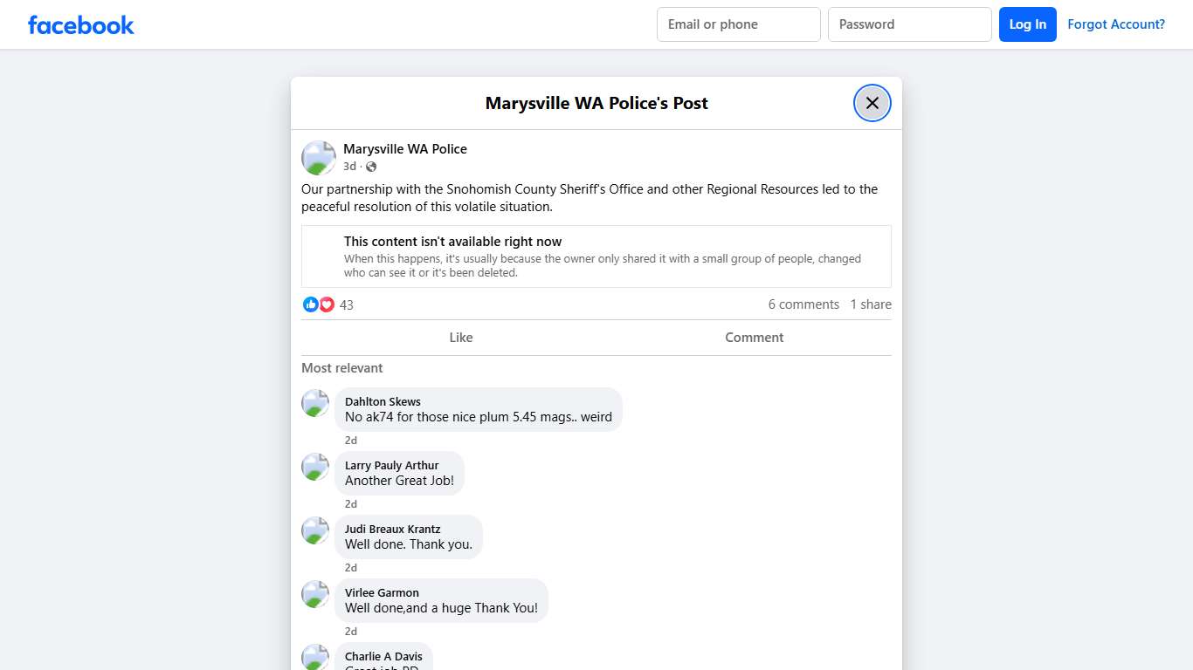
Task: Click the post timestamp 3d
Action: coord(349,166)
